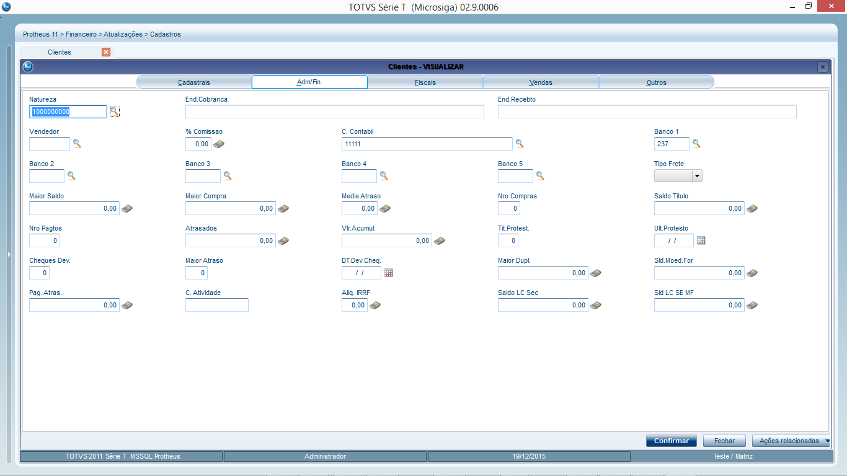Click the C. Contabil search magnifier
The width and height of the screenshot is (847, 476).
pyautogui.click(x=520, y=144)
